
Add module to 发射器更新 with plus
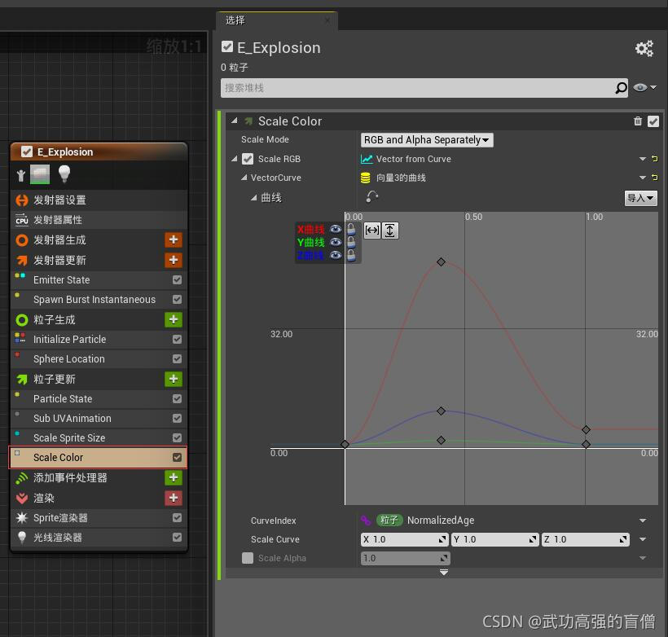pyautogui.click(x=174, y=260)
